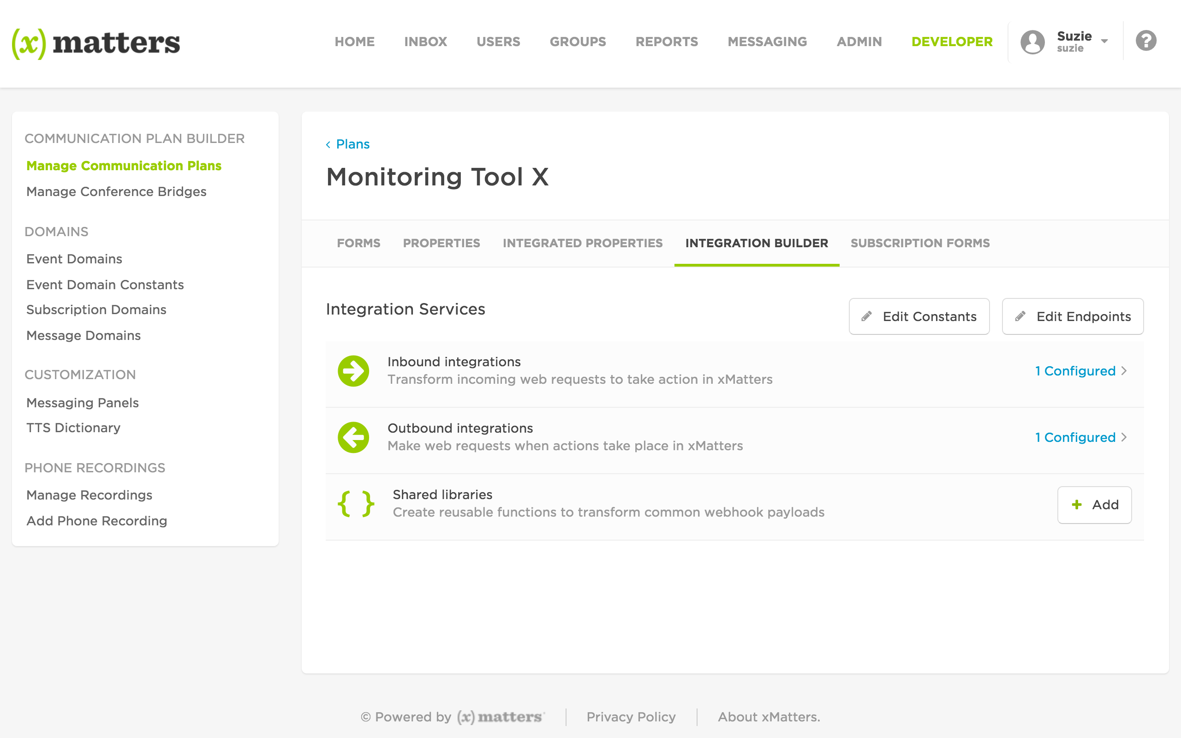This screenshot has height=738, width=1181.
Task: Open Messaging Panels
Action: point(83,403)
